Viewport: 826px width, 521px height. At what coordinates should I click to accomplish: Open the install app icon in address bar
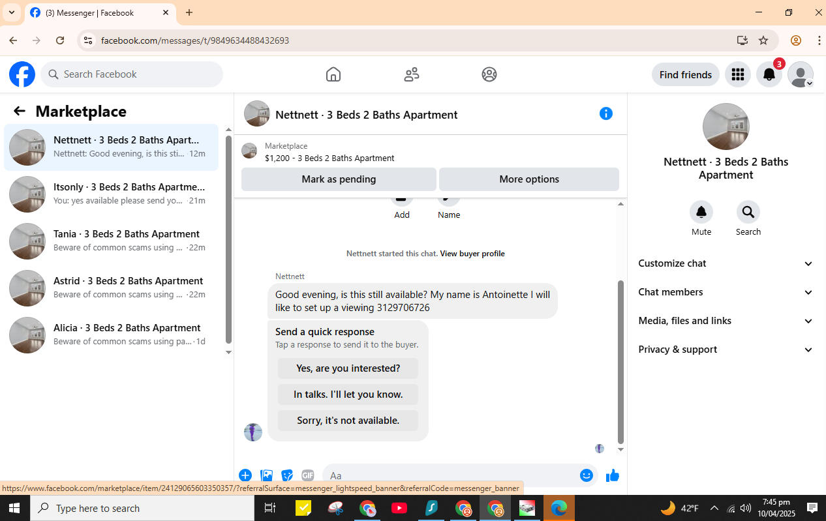742,40
